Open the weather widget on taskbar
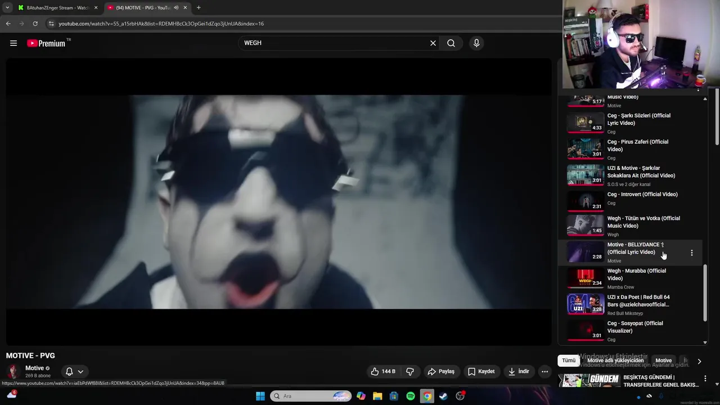This screenshot has height=405, width=720. 11,395
